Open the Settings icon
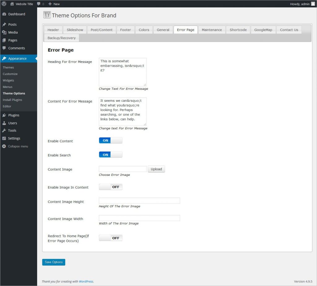317x286 pixels. click(4, 138)
